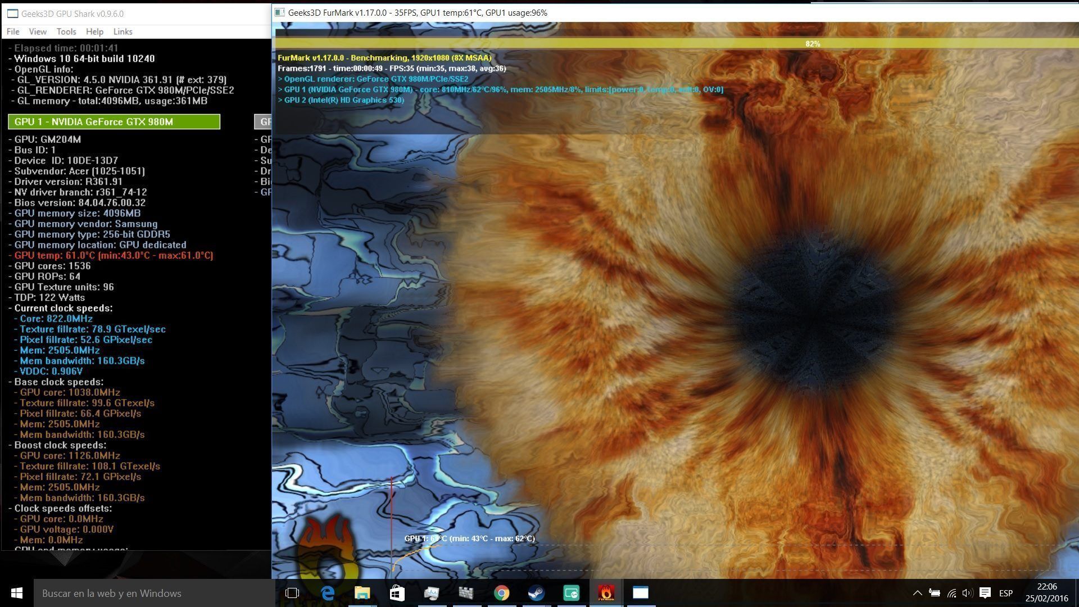1079x607 pixels.
Task: Open the Links menu
Action: coord(123,31)
